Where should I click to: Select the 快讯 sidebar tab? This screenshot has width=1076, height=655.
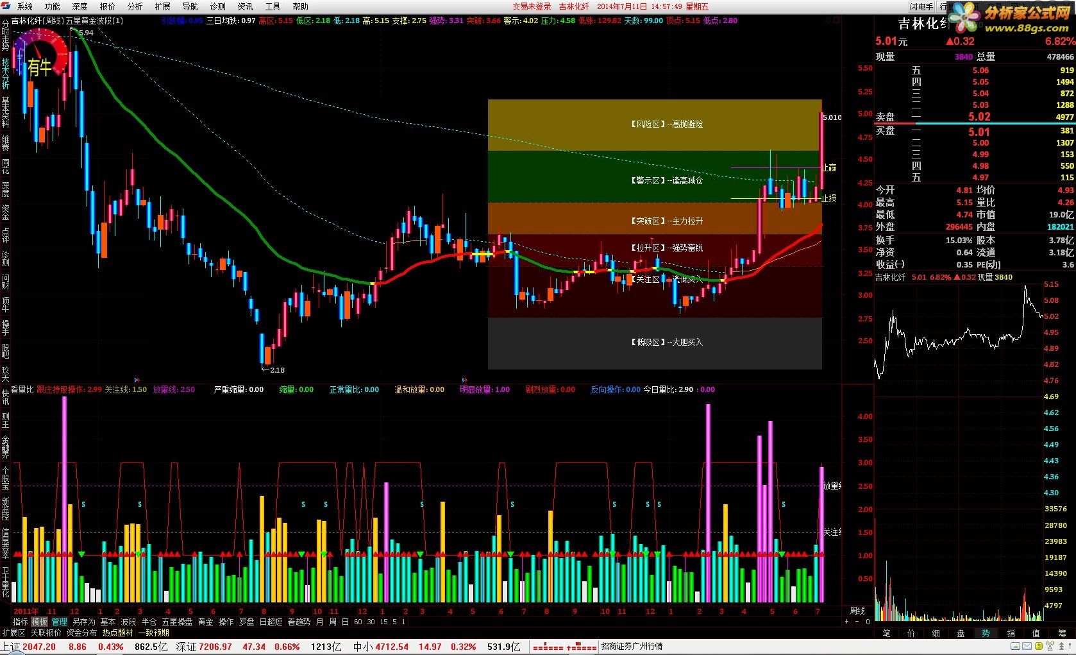point(5,396)
